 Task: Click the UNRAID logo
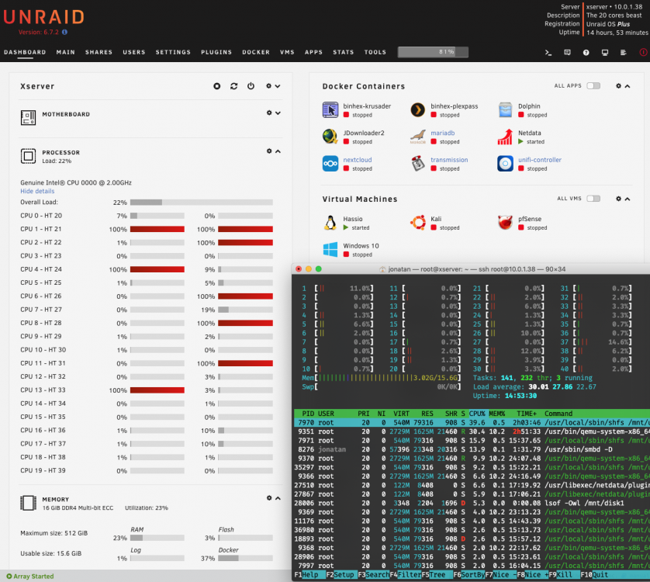click(44, 17)
